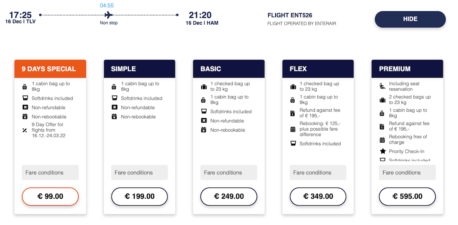458x225 pixels.
Task: Click softdrinks cup icon in Basic fare
Action: 203,112
